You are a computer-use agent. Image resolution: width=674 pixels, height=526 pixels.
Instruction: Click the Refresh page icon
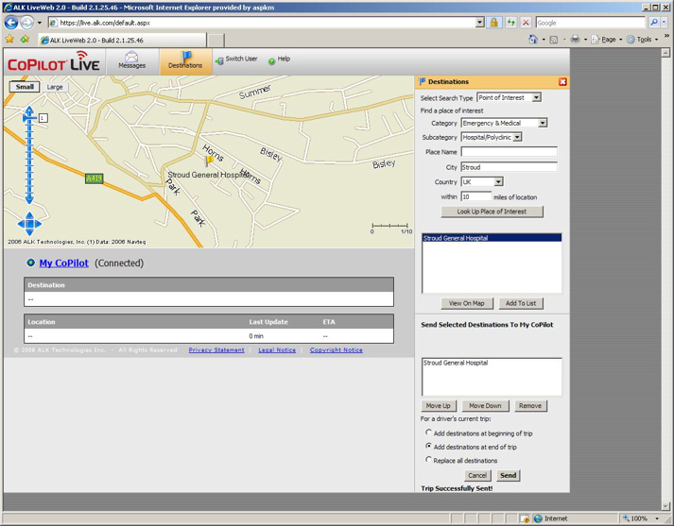tap(510, 23)
